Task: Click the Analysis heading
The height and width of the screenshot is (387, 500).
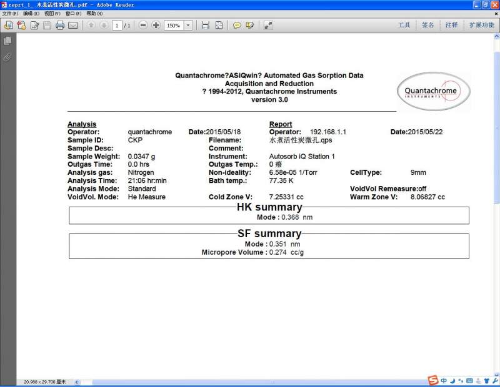Action: pyautogui.click(x=82, y=124)
